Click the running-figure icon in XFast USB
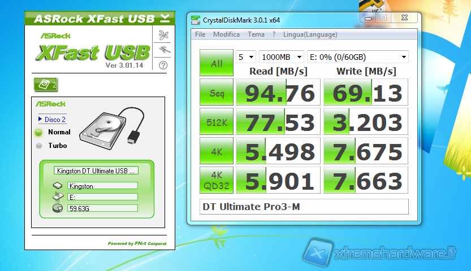Image resolution: width=471 pixels, height=271 pixels. pos(163,50)
